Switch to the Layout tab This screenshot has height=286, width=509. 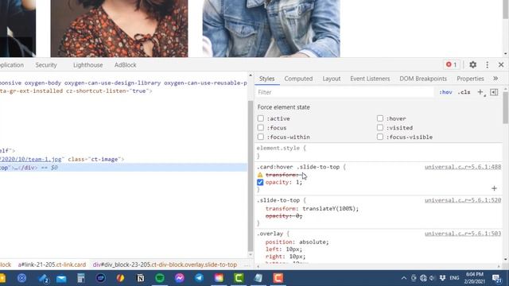332,79
